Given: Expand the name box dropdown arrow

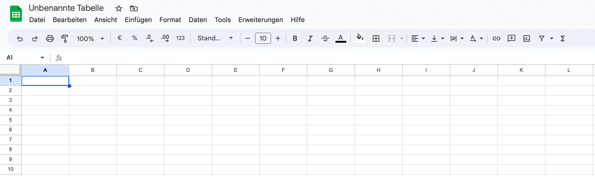Looking at the screenshot, I should coord(42,58).
